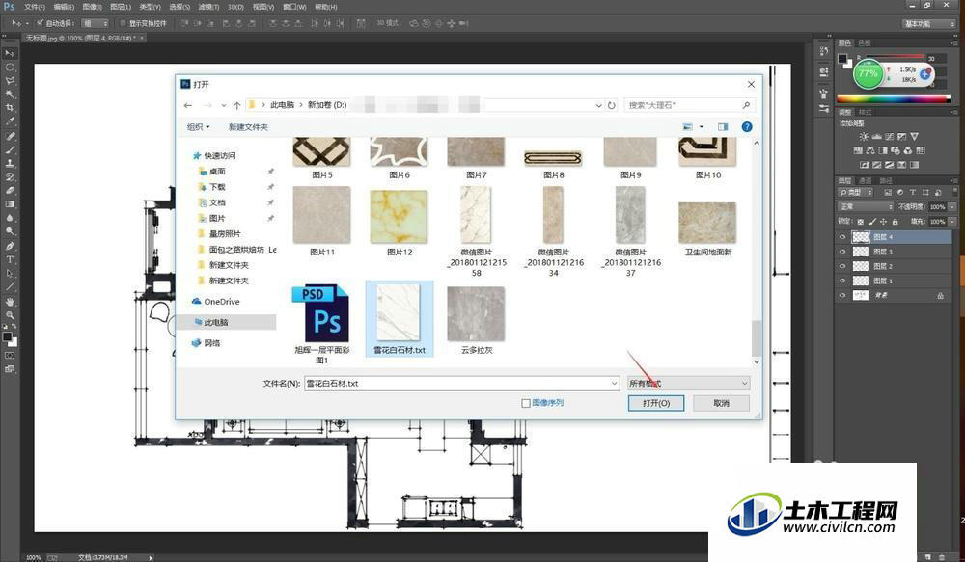
Task: Select the Clone Stamp tool
Action: pos(10,163)
